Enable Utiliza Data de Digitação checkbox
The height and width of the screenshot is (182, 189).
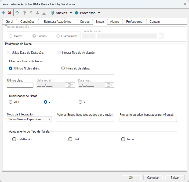pos(9,53)
